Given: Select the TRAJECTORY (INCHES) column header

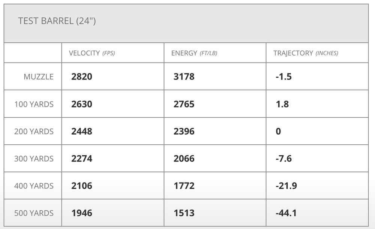Looking at the screenshot, I should coord(306,53).
